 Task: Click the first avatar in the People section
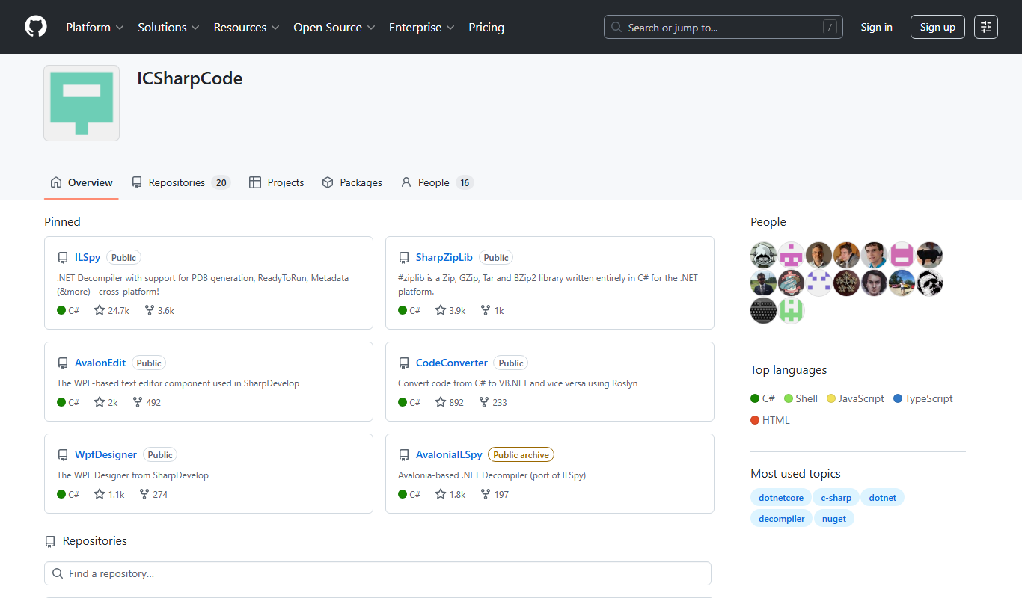[x=764, y=255]
